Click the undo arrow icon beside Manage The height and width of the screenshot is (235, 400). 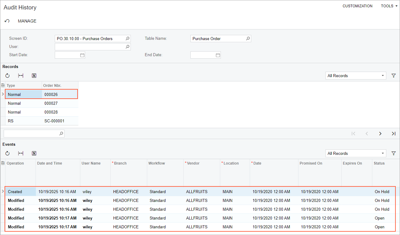click(x=7, y=21)
